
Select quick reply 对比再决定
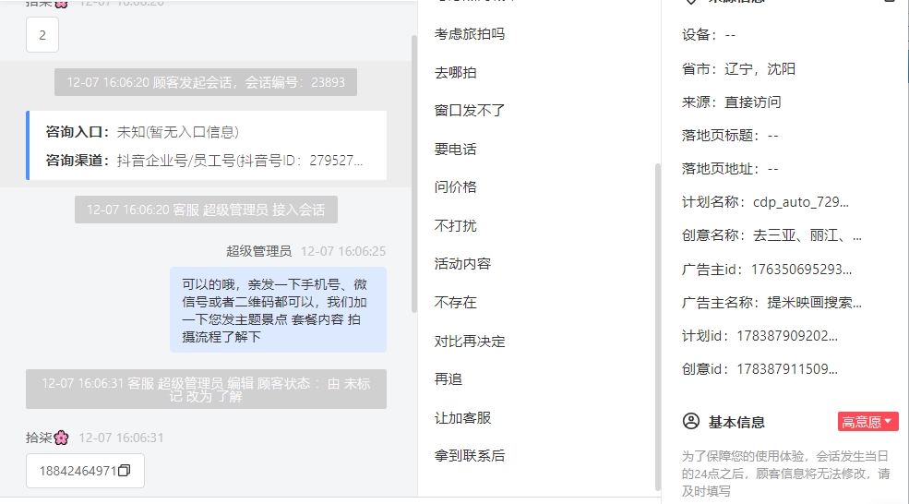pos(470,341)
